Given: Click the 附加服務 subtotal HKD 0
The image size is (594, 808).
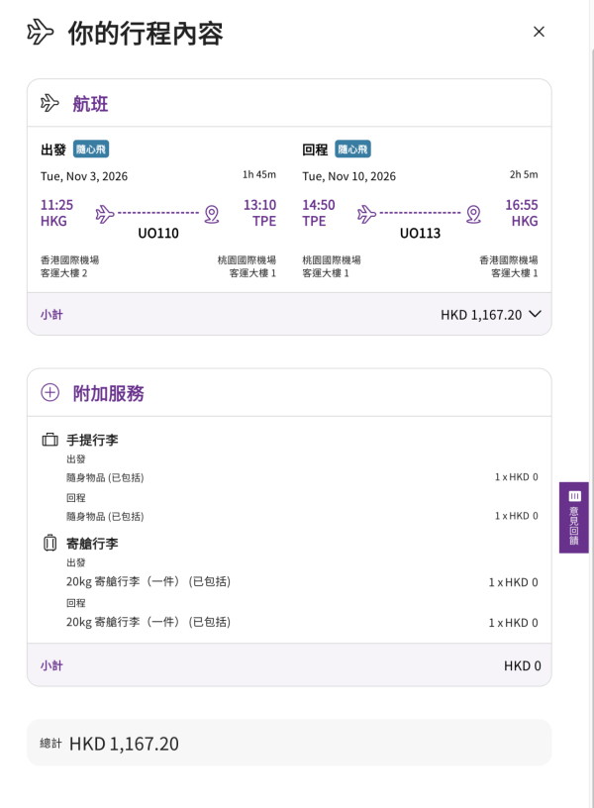Looking at the screenshot, I should coord(523,665).
